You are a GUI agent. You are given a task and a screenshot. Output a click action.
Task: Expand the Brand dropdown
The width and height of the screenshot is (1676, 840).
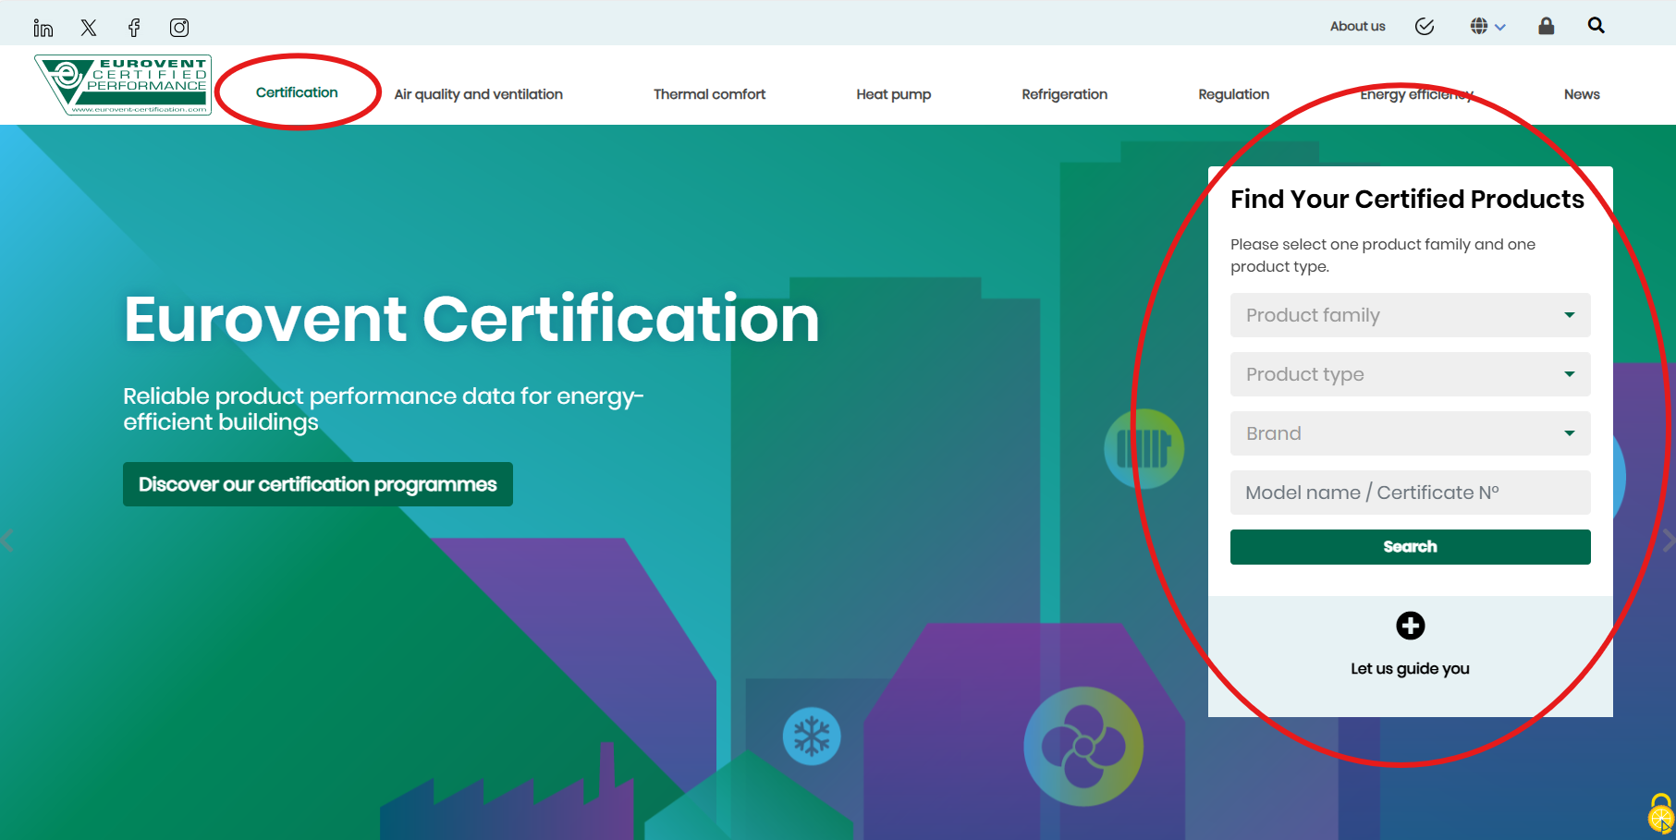1410,433
